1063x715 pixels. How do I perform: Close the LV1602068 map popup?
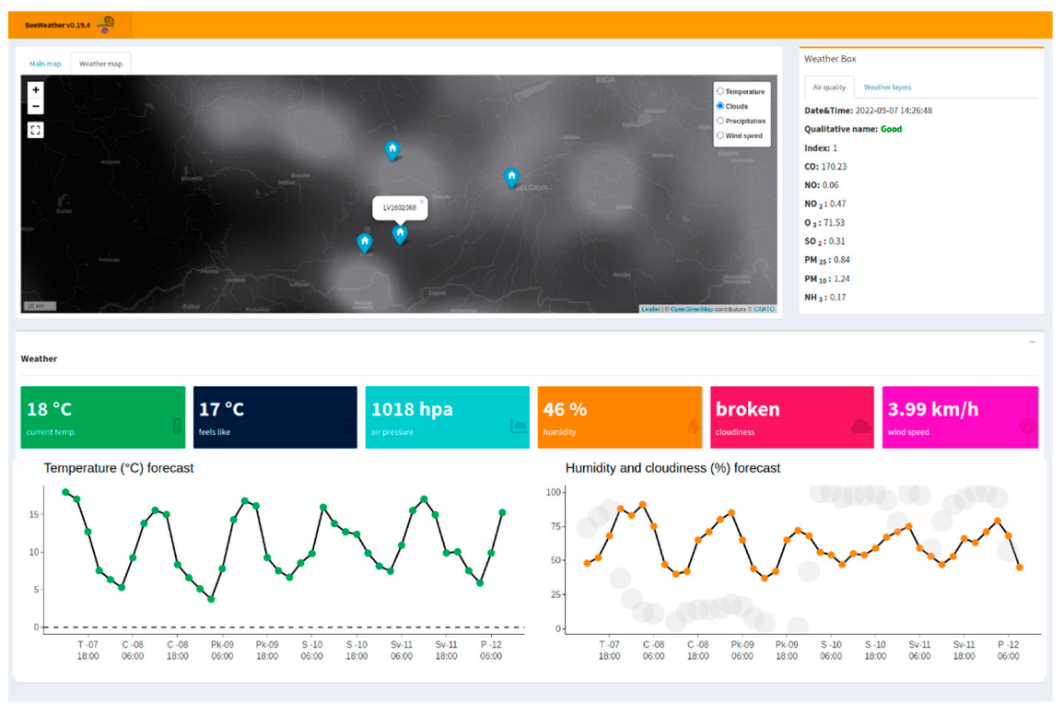(x=422, y=202)
